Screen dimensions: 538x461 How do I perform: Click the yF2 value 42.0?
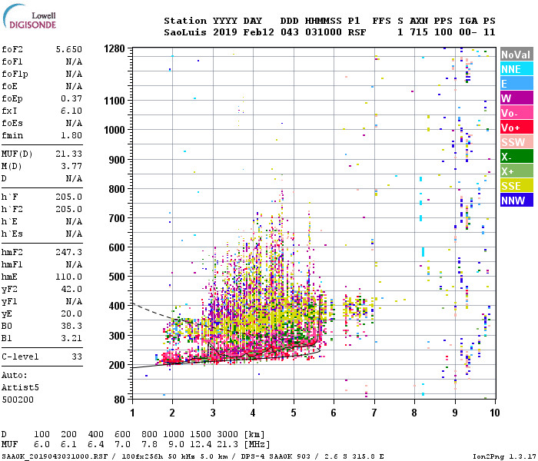tap(71, 289)
